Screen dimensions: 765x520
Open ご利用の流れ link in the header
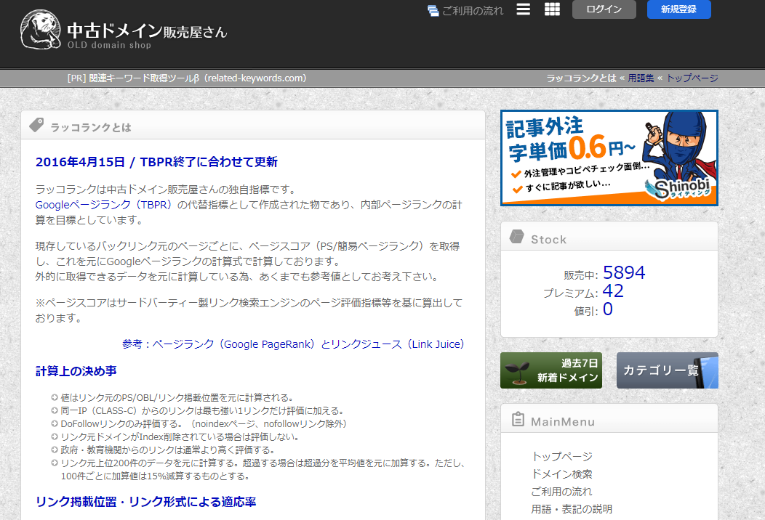point(473,11)
